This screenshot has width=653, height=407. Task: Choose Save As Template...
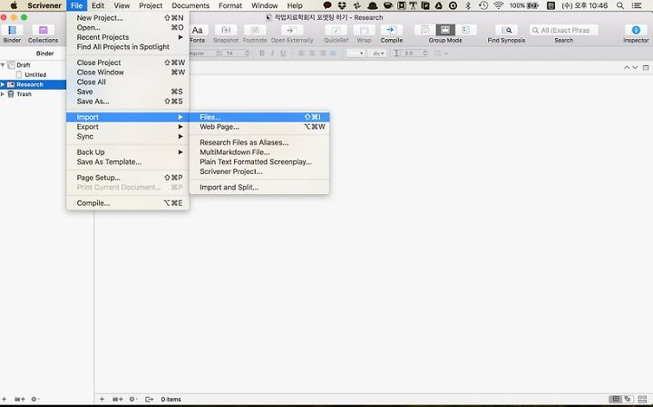pos(128,162)
